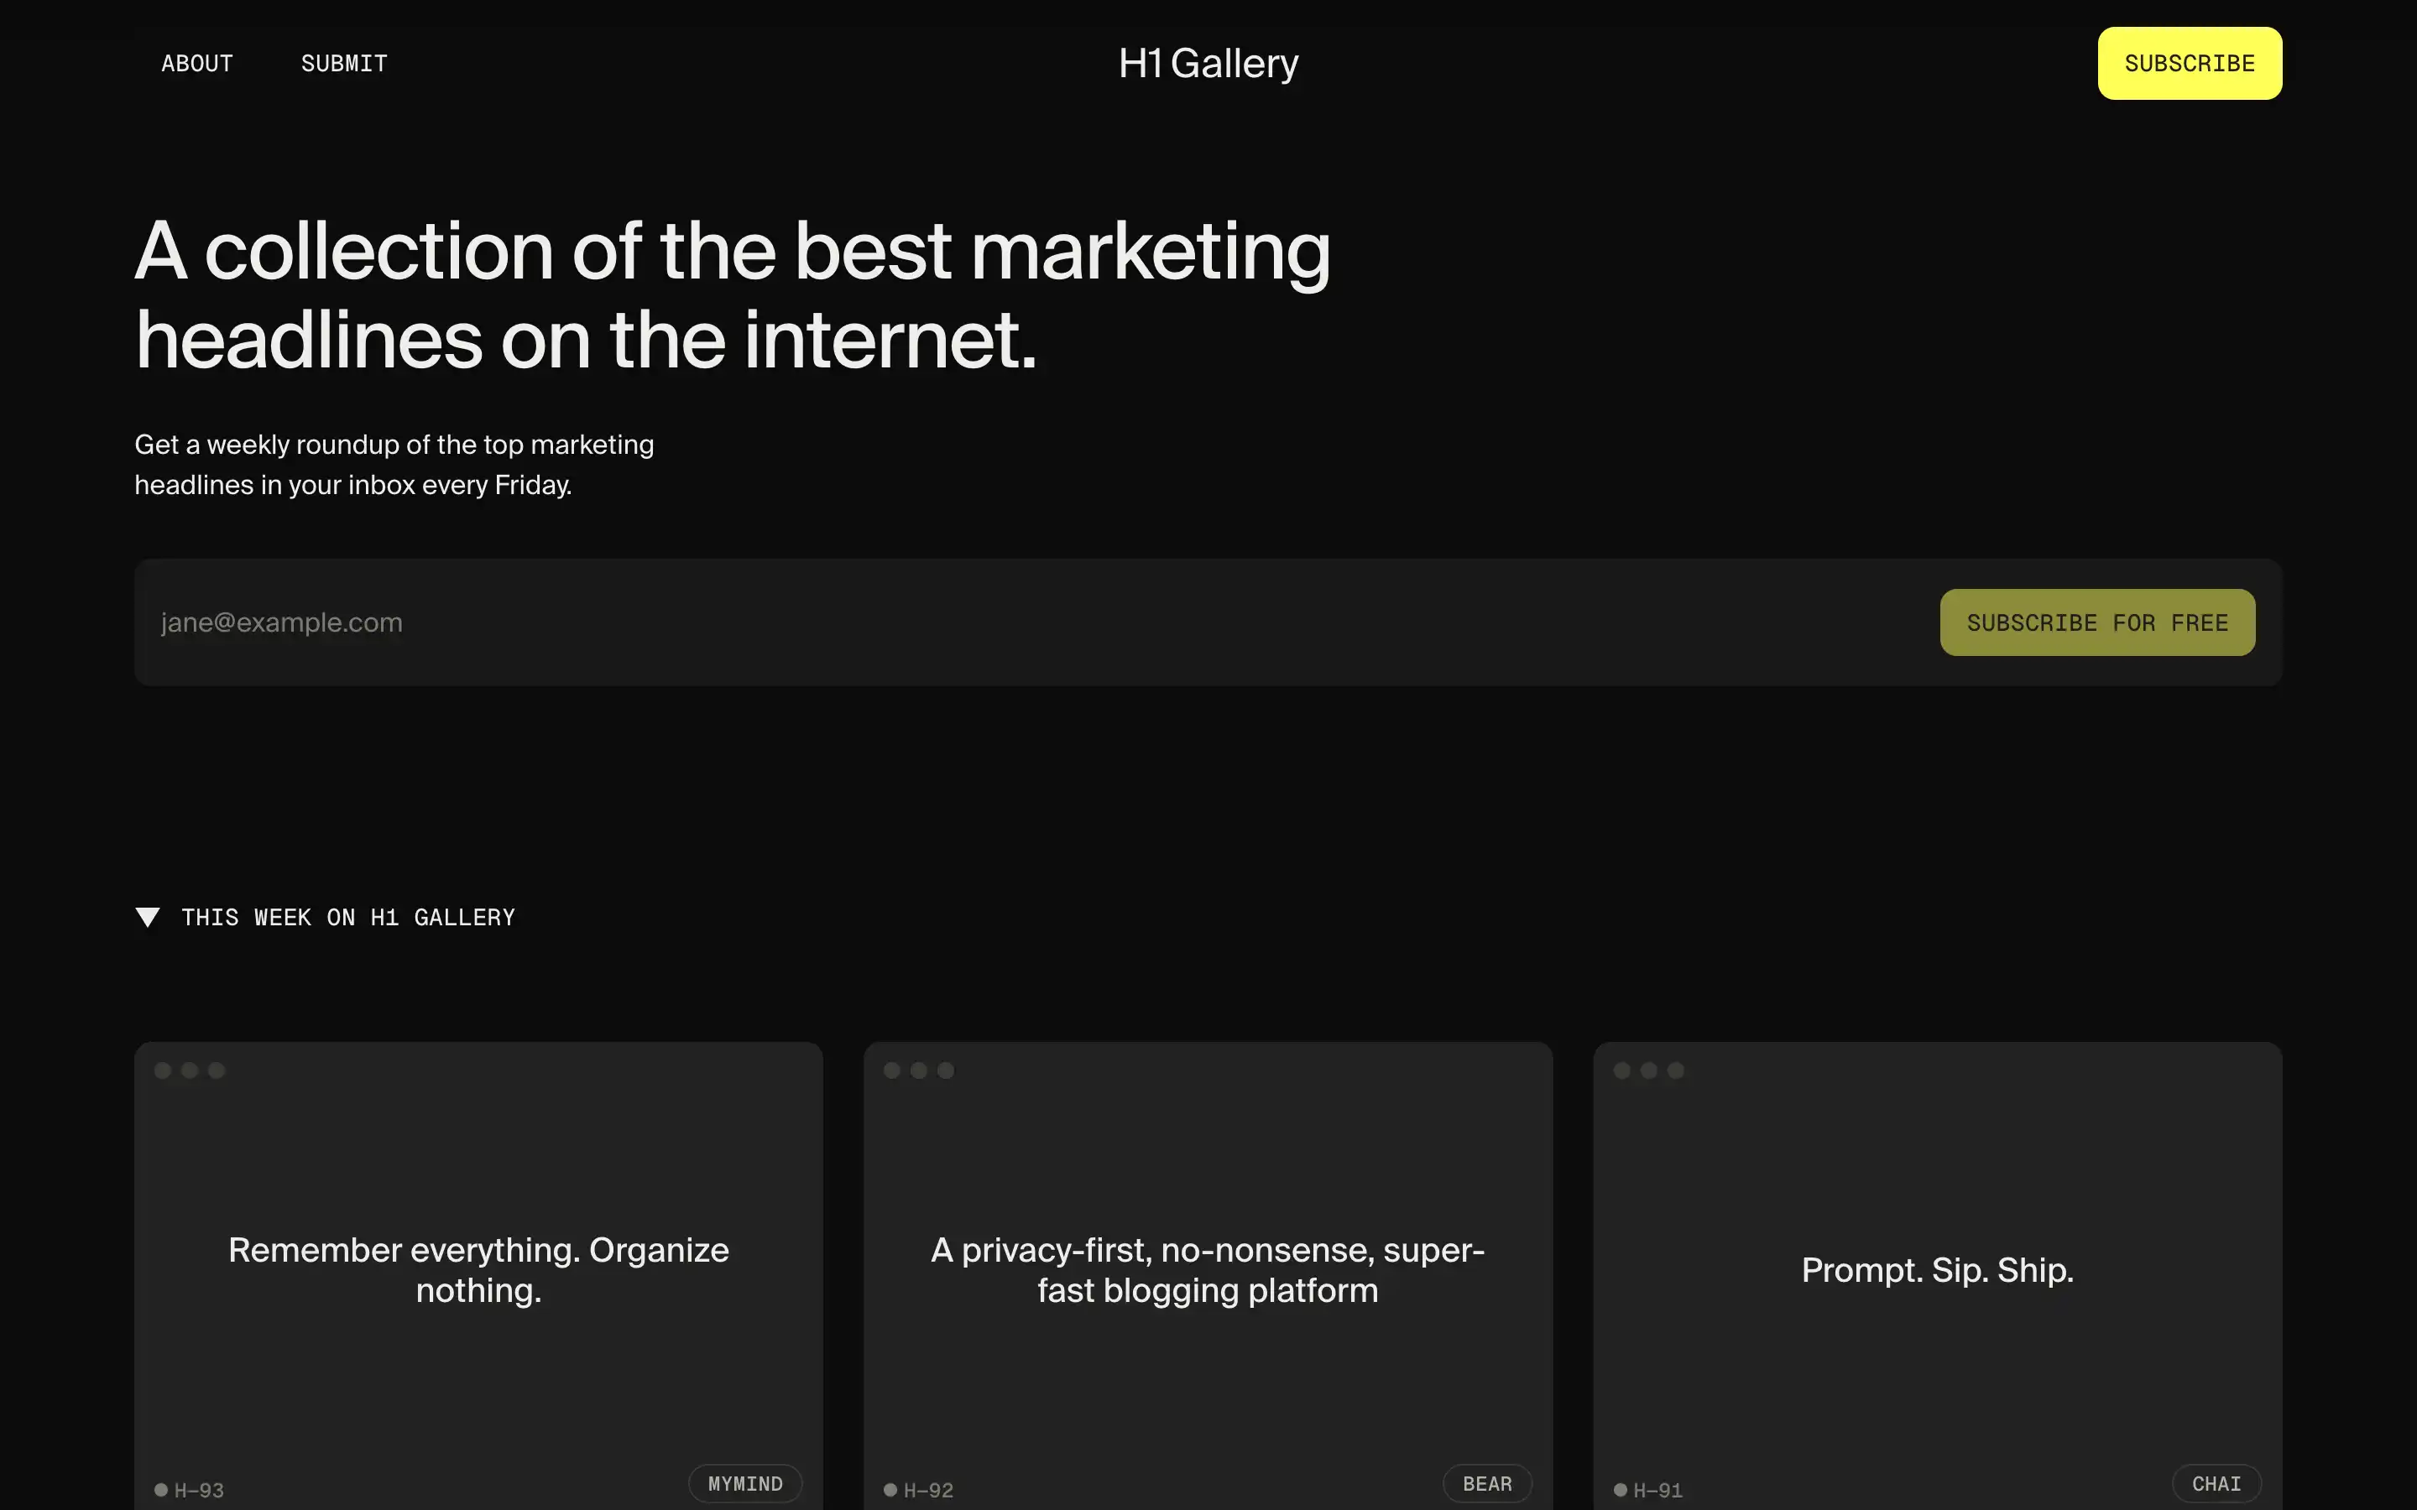The width and height of the screenshot is (2417, 1510).
Task: Click the status dot beside H-93
Action: pyautogui.click(x=161, y=1490)
